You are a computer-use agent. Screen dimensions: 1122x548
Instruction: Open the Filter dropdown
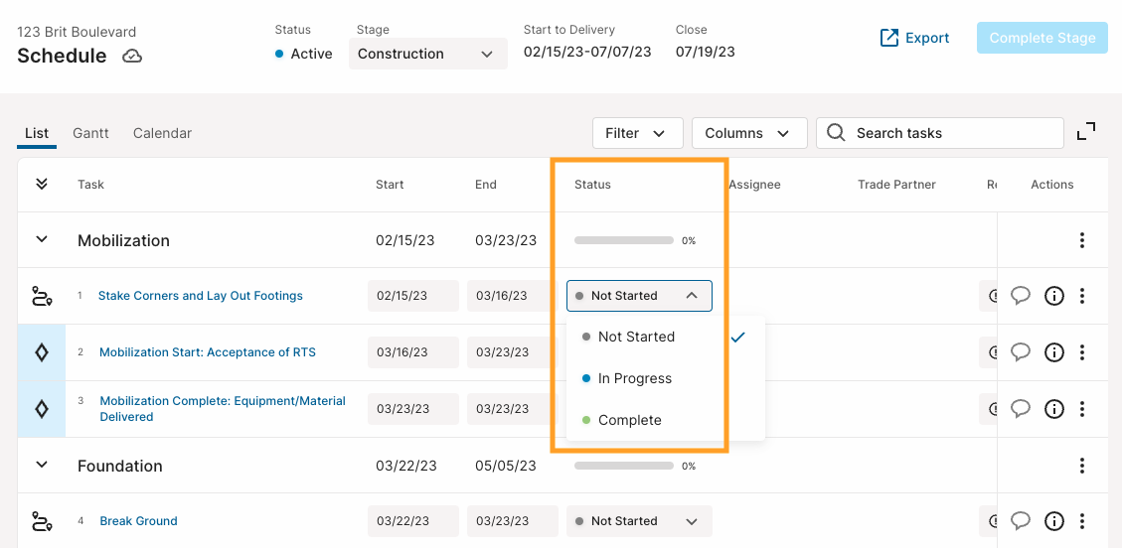638,133
